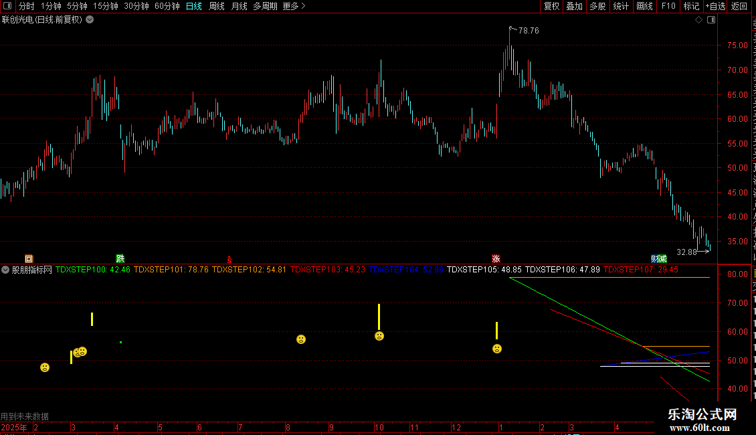Toggle the right side panel icon

[x=711, y=20]
